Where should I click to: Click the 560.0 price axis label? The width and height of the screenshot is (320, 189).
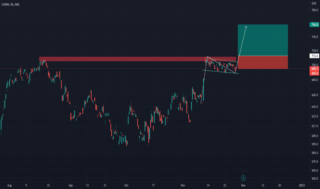point(315,178)
